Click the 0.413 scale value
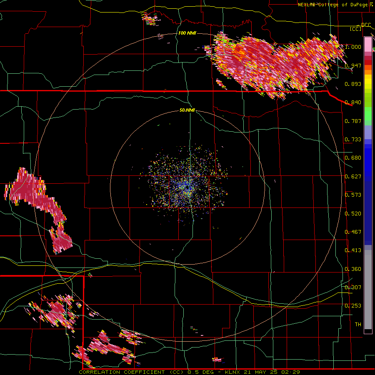Viewport: 375px width, 375px height. click(353, 250)
